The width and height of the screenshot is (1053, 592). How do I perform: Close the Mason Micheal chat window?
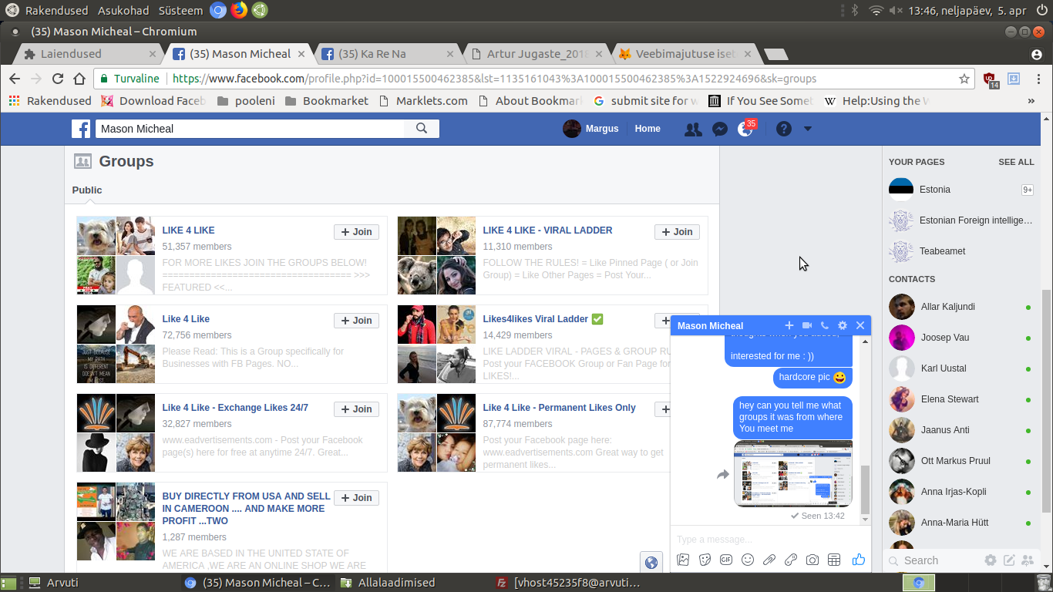pyautogui.click(x=860, y=326)
